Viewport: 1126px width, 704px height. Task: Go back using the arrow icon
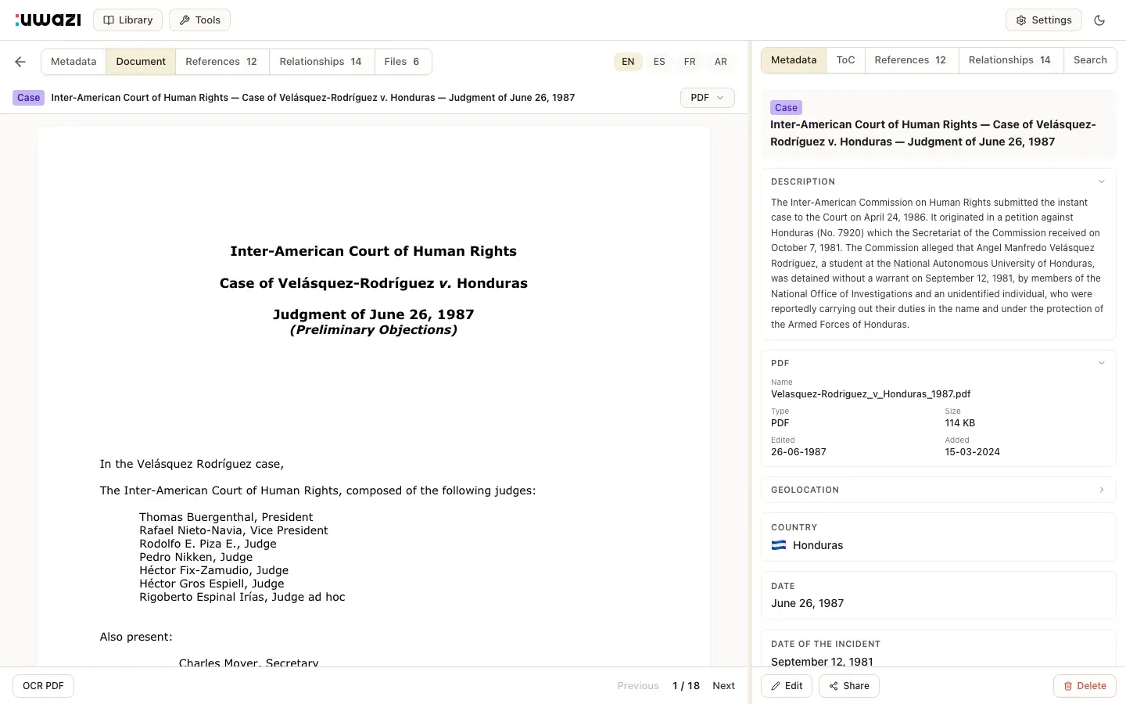20,61
